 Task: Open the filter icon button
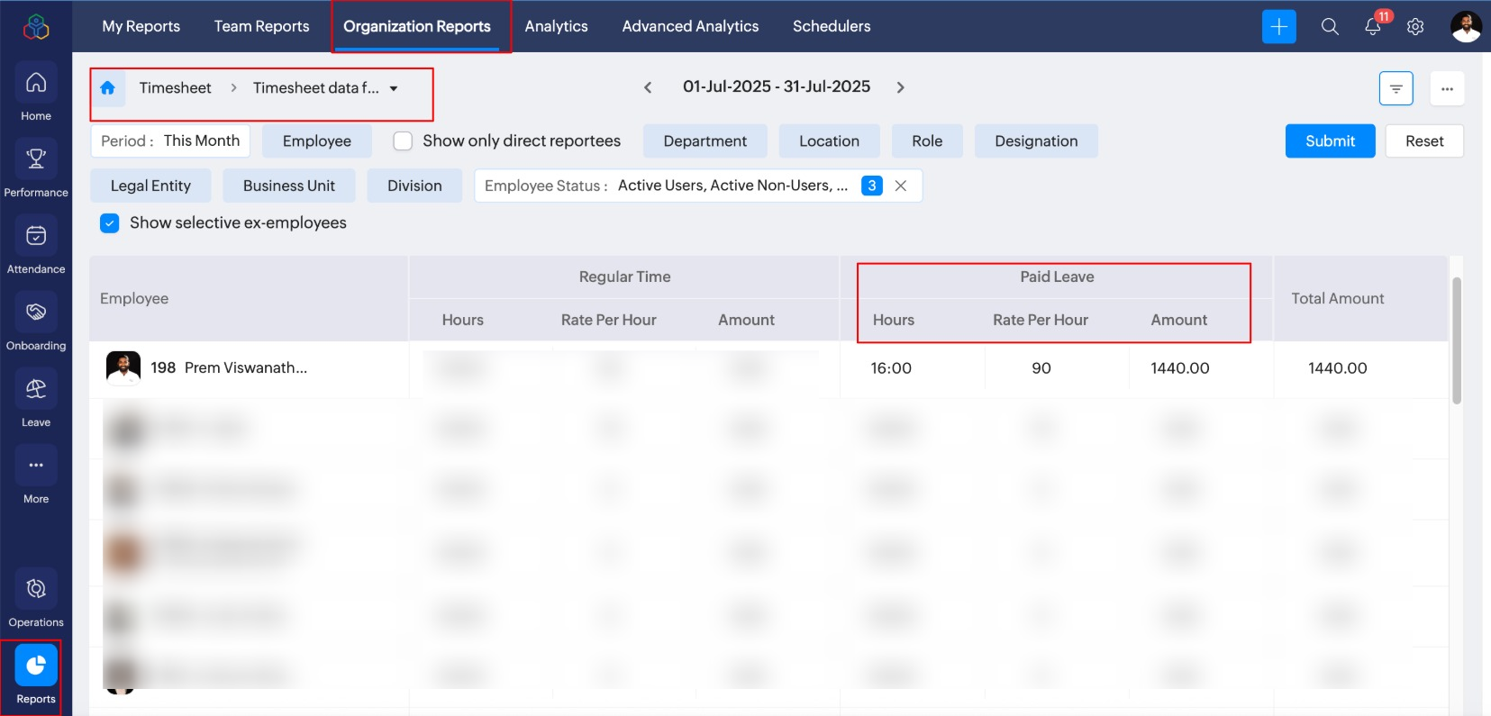pyautogui.click(x=1396, y=88)
